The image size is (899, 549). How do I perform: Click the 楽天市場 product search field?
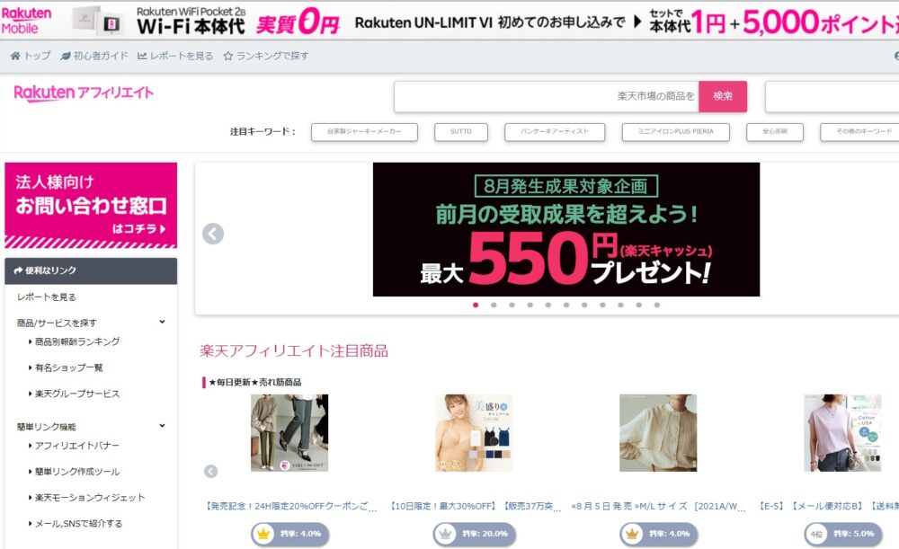(x=546, y=96)
